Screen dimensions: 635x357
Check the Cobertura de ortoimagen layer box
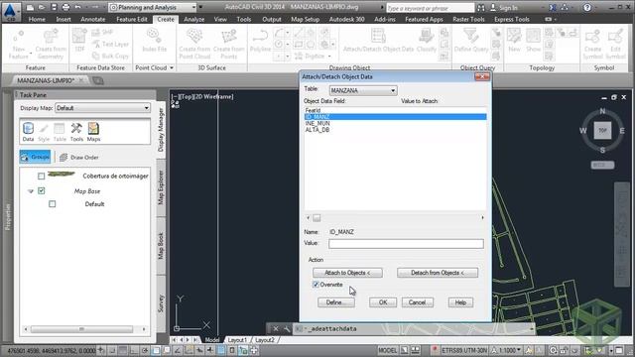coord(42,176)
